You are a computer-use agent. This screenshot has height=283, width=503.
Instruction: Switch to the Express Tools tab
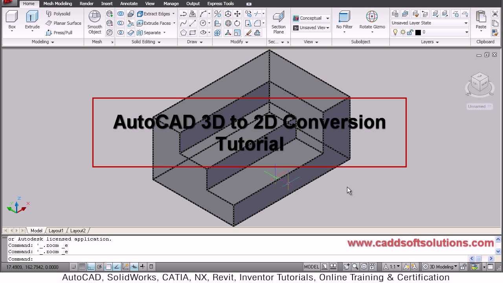pos(220,4)
